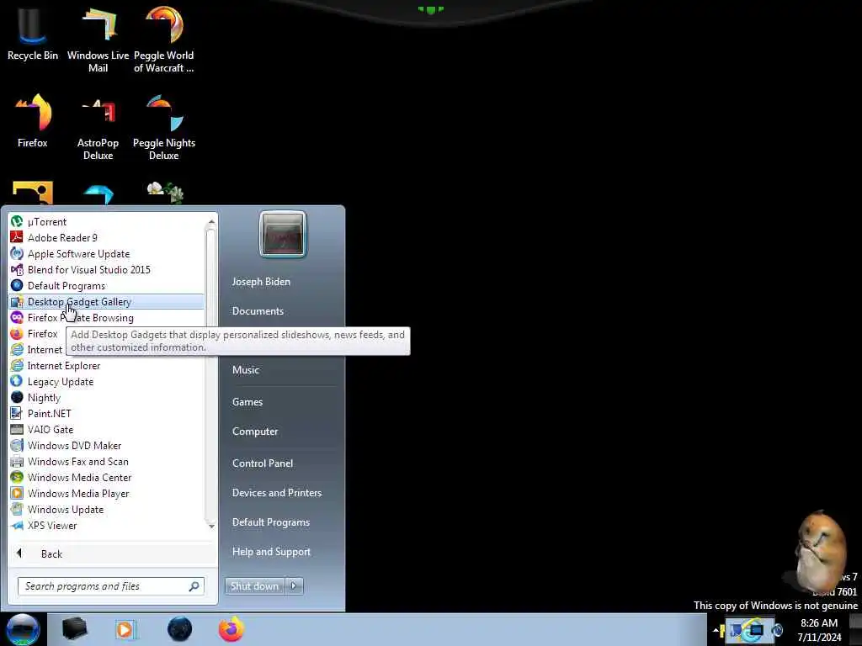Launch Windows DVD Maker

pos(106,445)
